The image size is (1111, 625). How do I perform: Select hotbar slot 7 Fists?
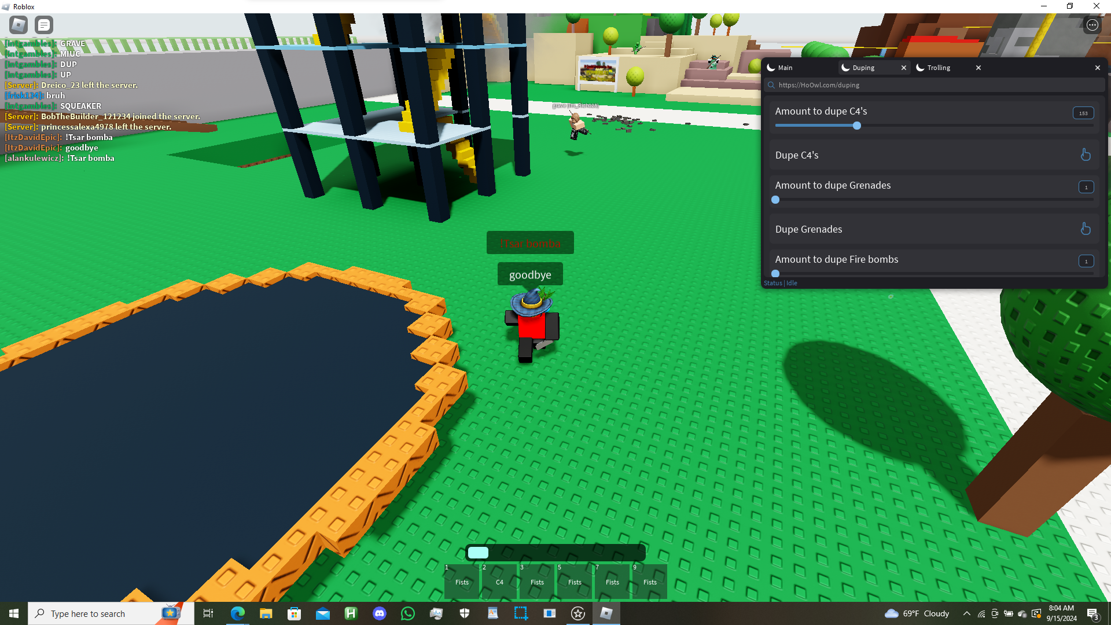(x=612, y=581)
